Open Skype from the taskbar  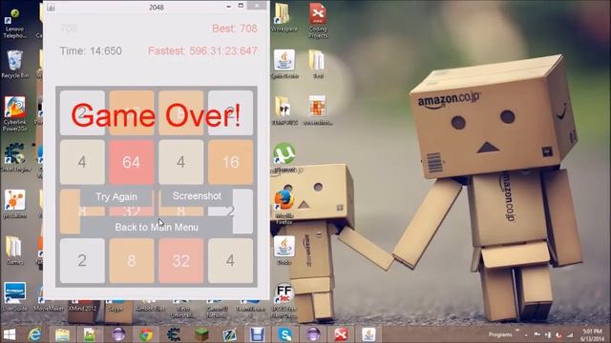[x=285, y=334]
